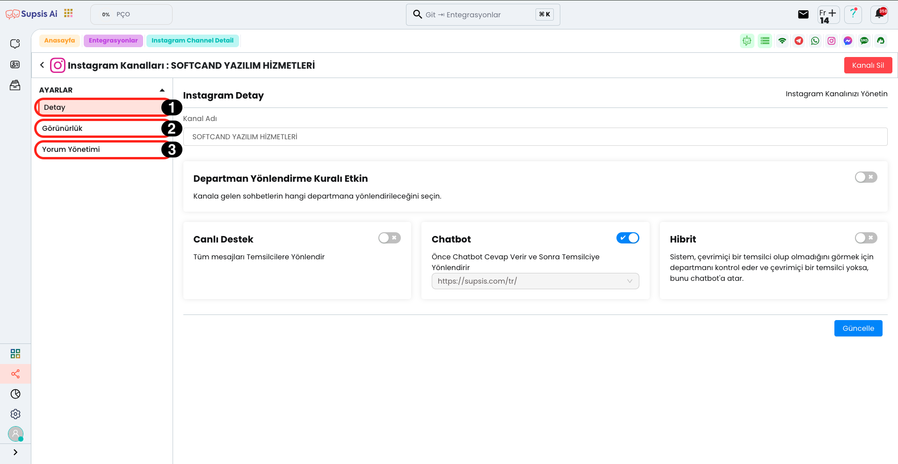This screenshot has height=464, width=898.
Task: Open the Supsis Ai logo home
Action: pos(31,14)
